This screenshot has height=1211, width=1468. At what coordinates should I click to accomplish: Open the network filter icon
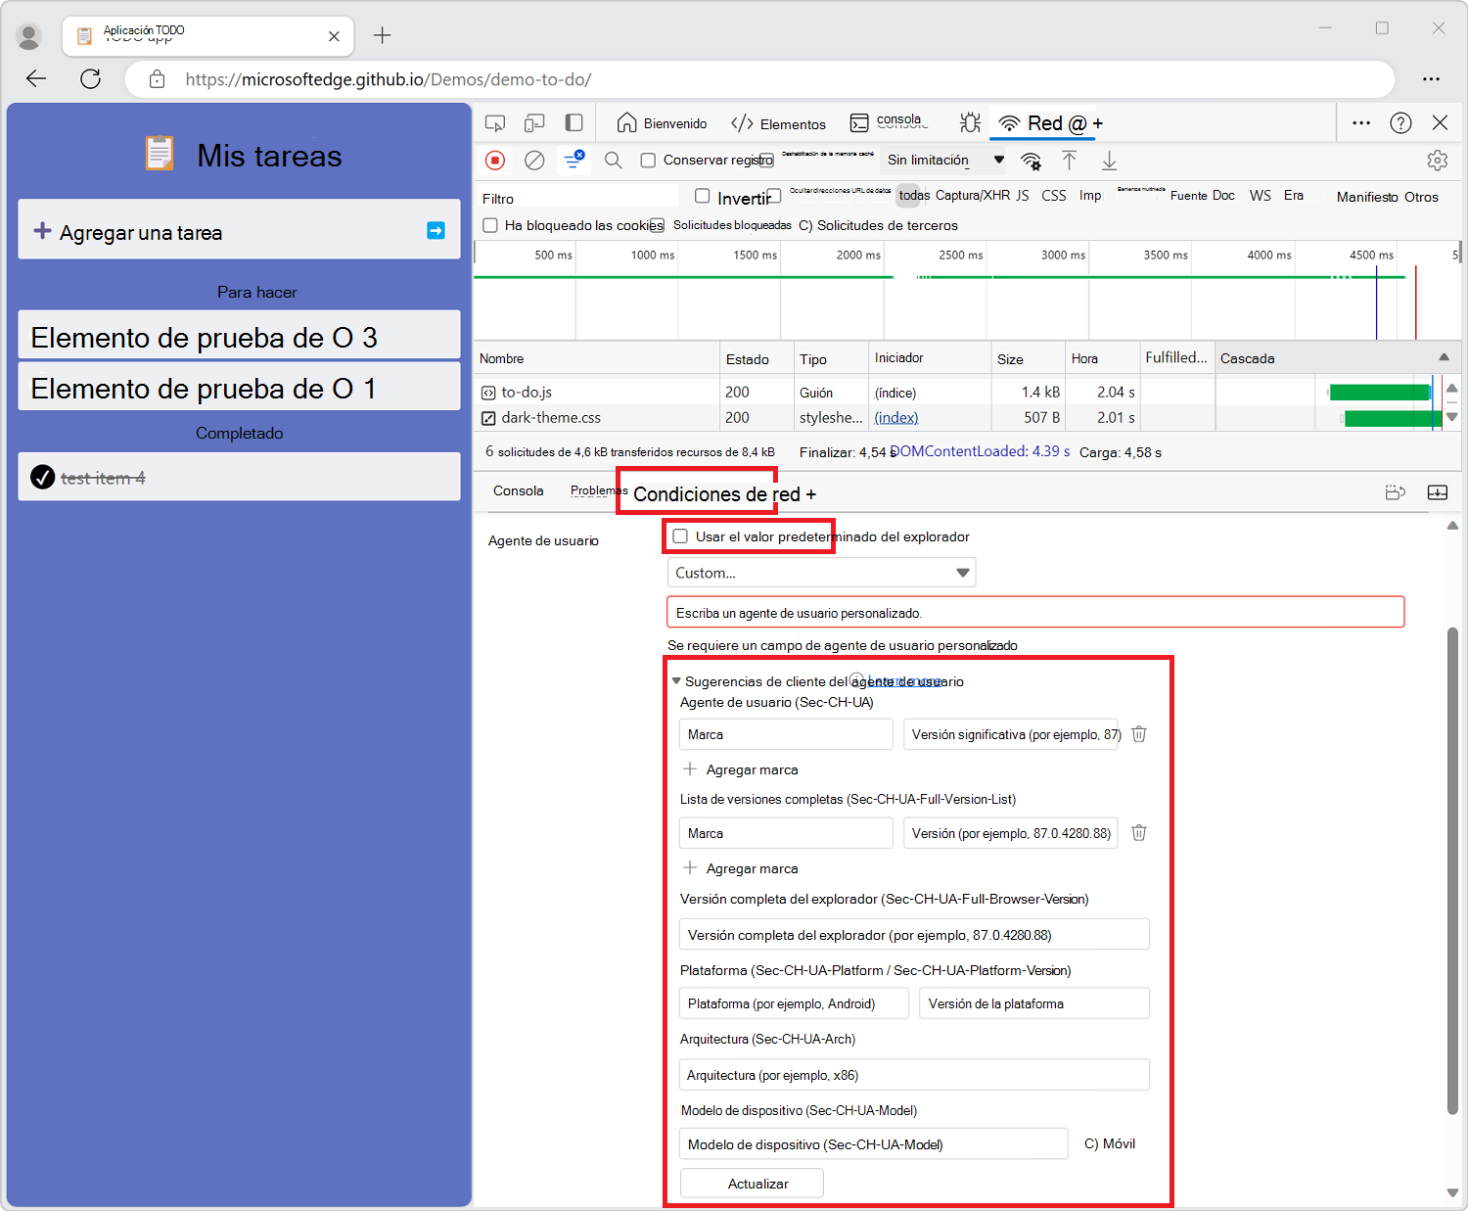click(573, 160)
